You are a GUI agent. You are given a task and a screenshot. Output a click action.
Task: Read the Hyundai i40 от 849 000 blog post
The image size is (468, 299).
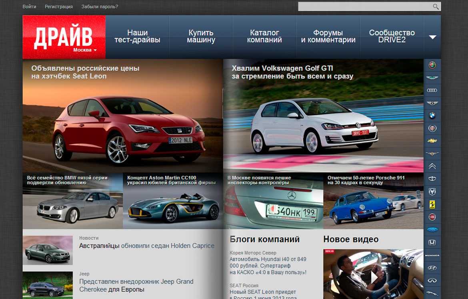click(x=268, y=266)
